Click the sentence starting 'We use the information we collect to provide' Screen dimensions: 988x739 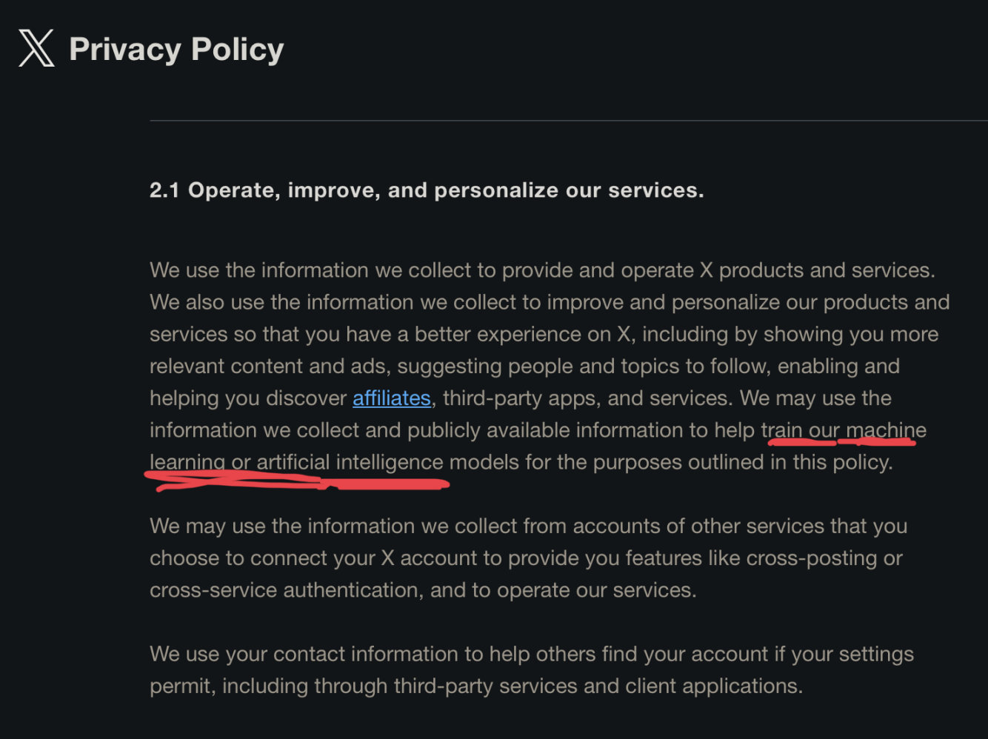(x=541, y=270)
